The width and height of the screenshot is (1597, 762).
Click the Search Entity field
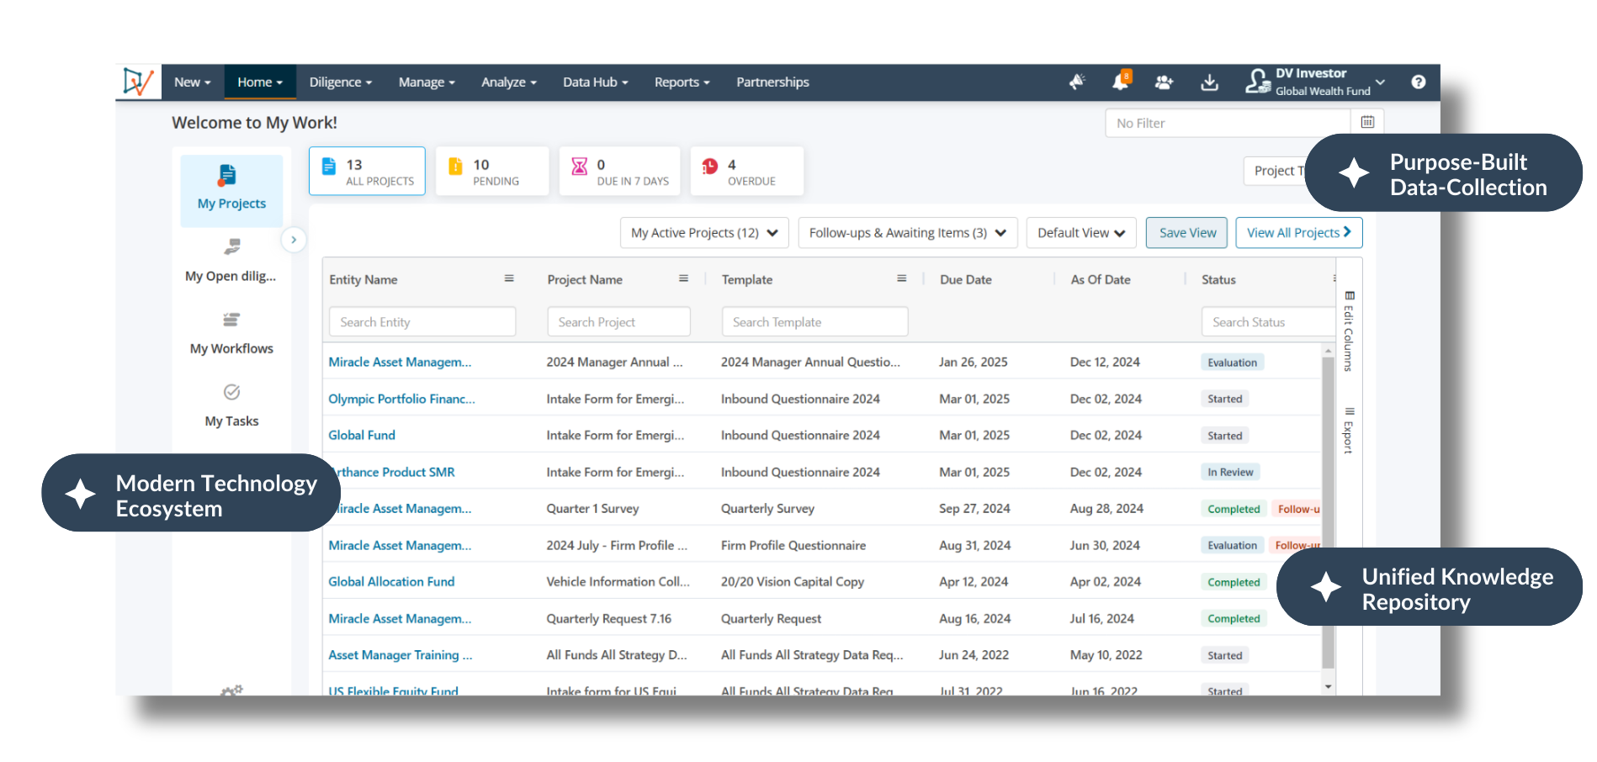tap(422, 322)
